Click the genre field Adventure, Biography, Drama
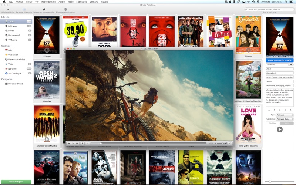The height and width of the screenshot is (185, 296). (x=280, y=85)
